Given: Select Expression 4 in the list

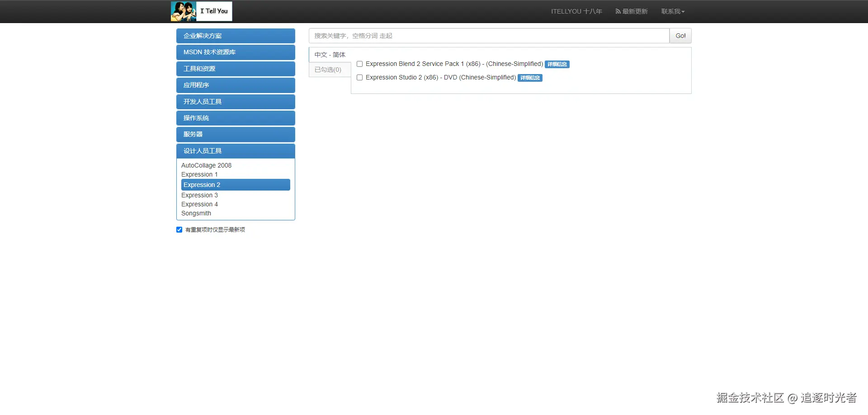Looking at the screenshot, I should 199,204.
